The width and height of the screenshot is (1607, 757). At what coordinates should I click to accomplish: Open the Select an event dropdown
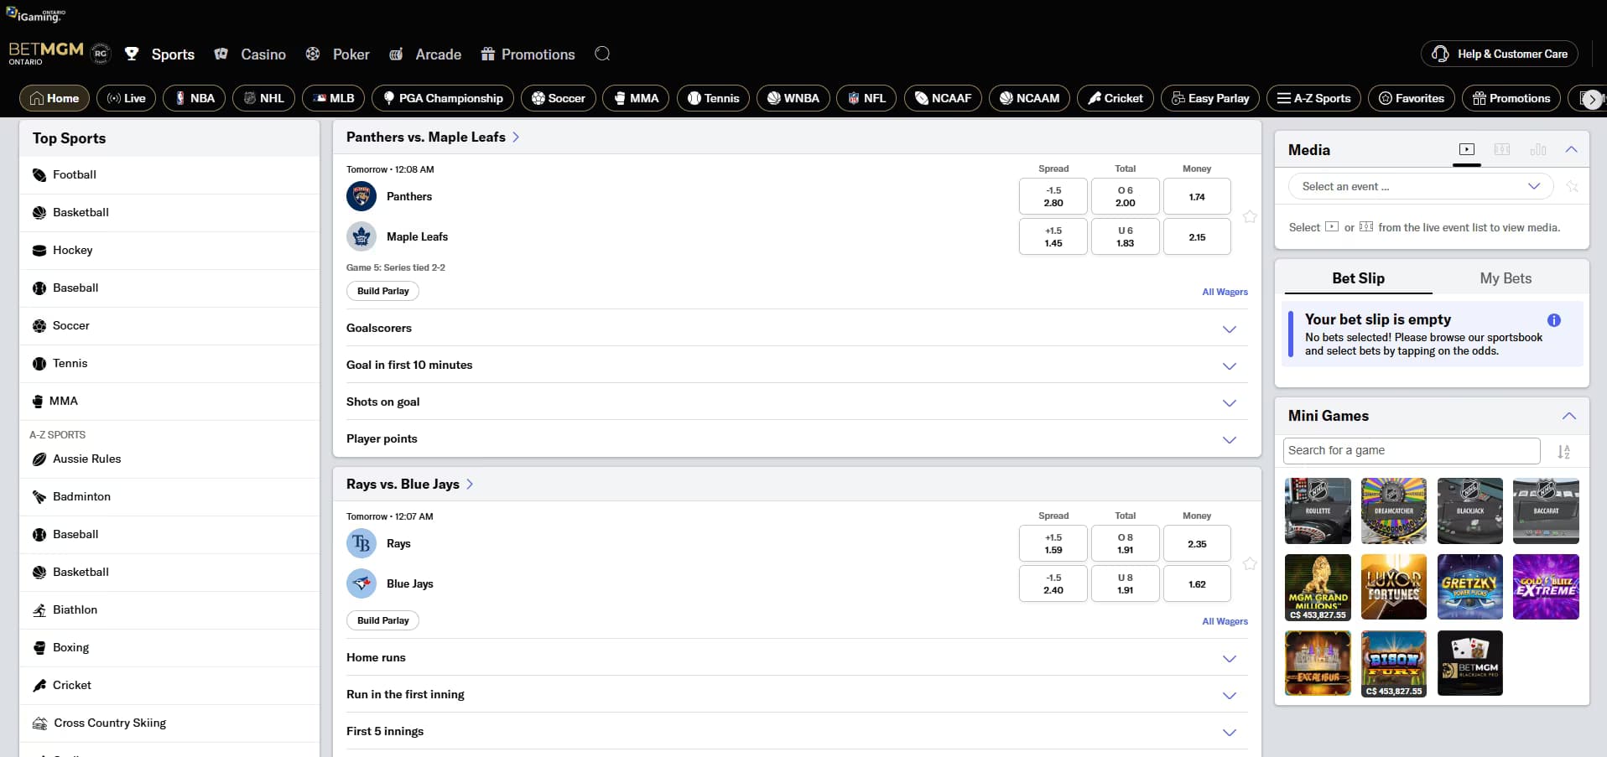point(1419,186)
